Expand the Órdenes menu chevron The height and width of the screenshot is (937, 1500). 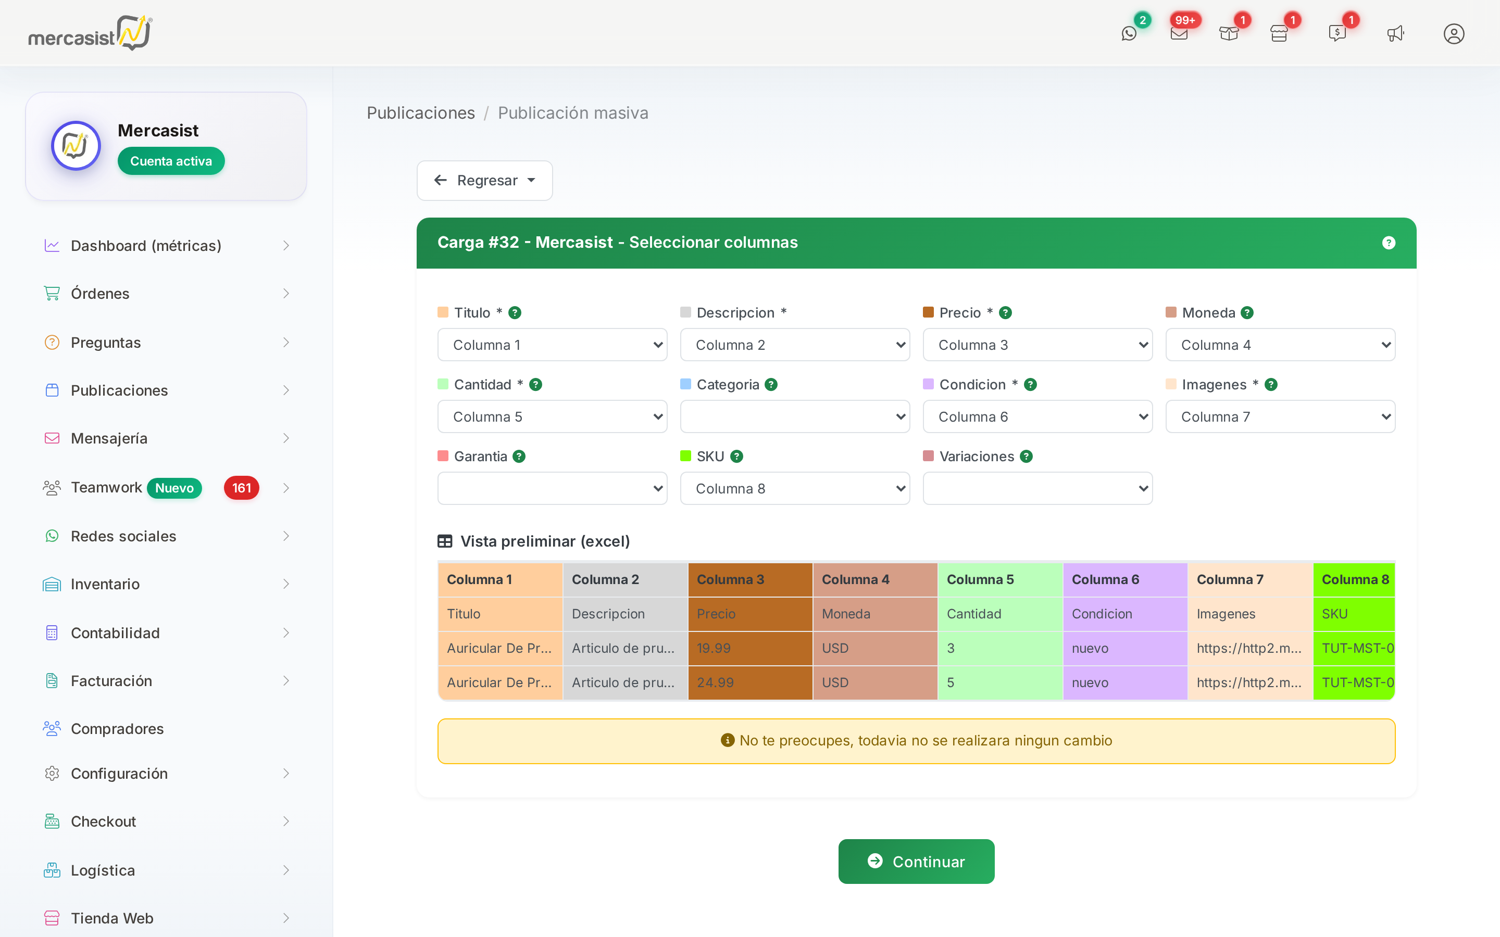(x=286, y=294)
